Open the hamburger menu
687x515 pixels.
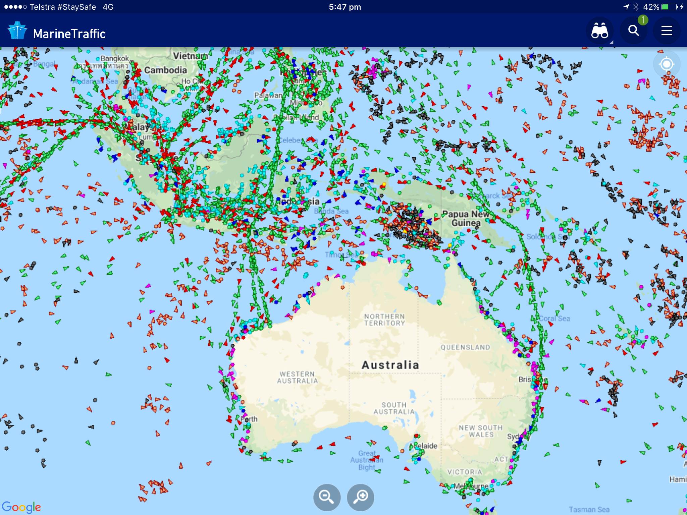tap(667, 31)
